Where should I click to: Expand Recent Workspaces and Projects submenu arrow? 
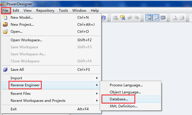[x=97, y=101]
